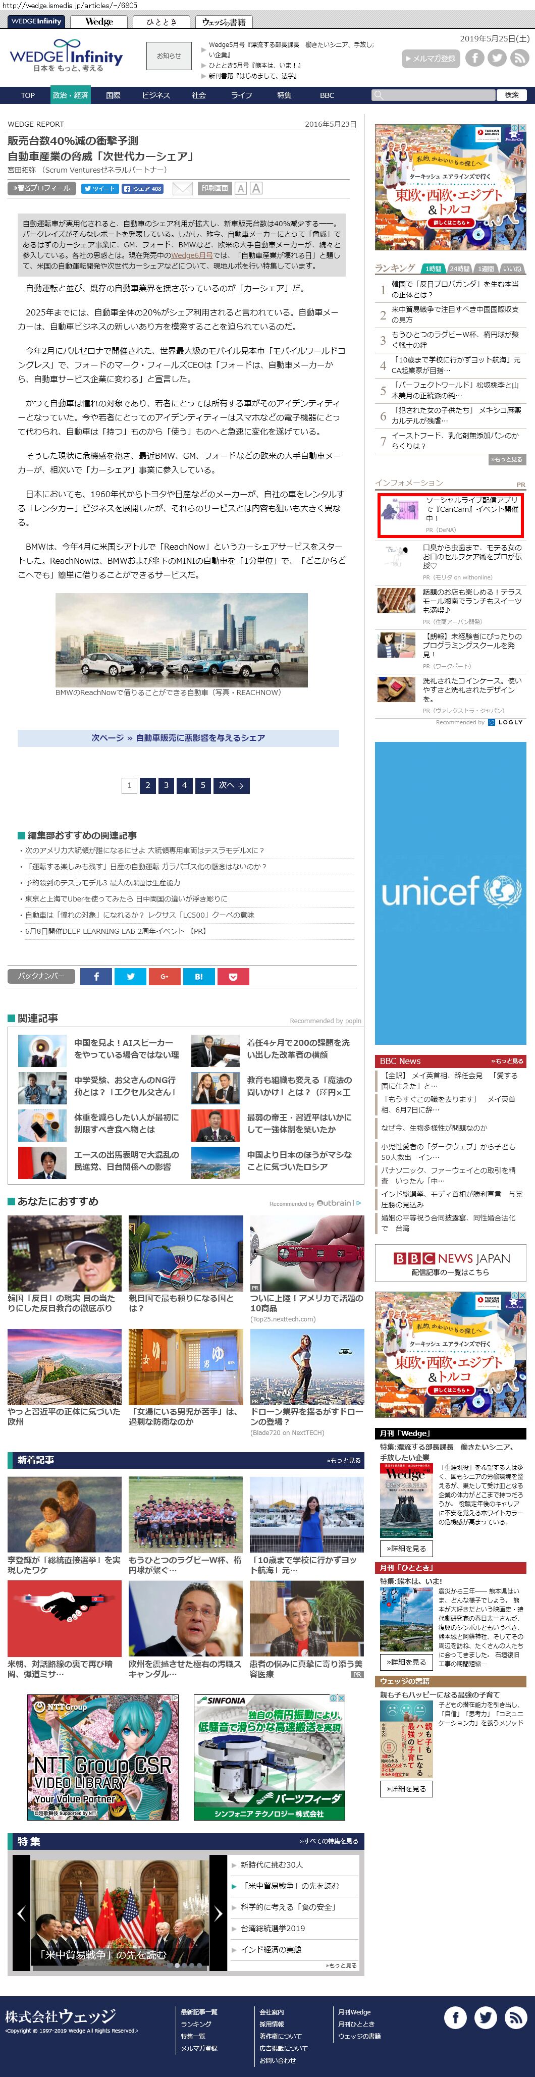535x2077 pixels.
Task: Open the footer RSS icon
Action: (x=516, y=2016)
